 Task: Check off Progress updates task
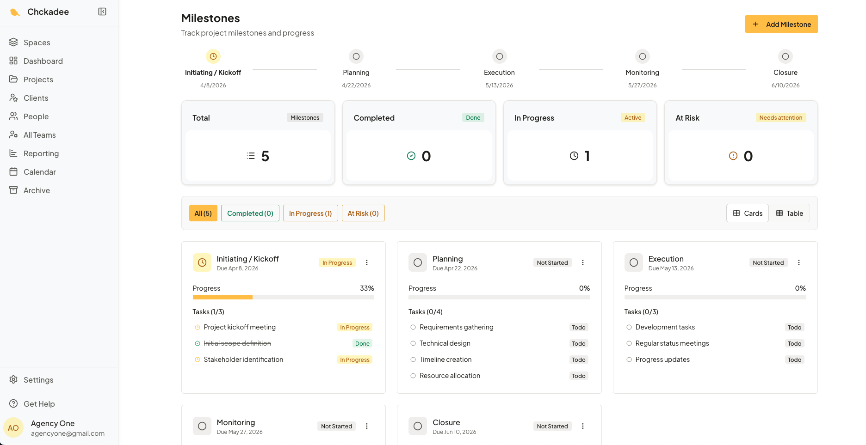(x=629, y=360)
